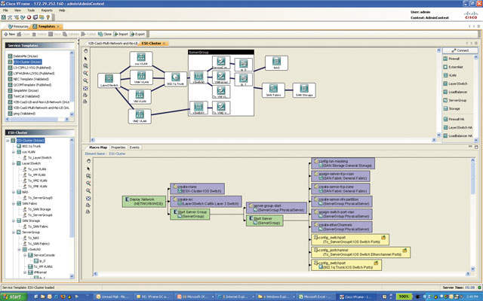483x301 pixels.
Task: Select the SAN Storage node in topology
Action: [x=304, y=90]
